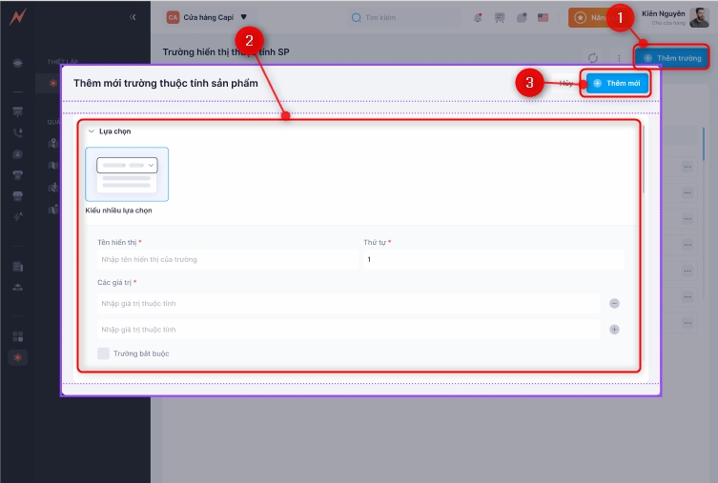This screenshot has width=718, height=483.
Task: Click the app logo at top-left
Action: pyautogui.click(x=17, y=17)
